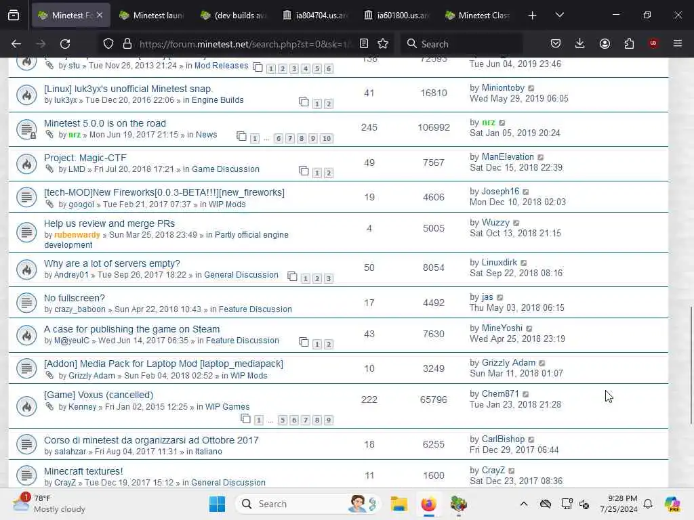Click the page vertical scrollbar
Viewport: 694px width, 520px height.
tap(691, 365)
